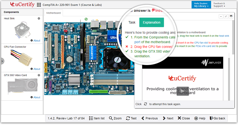Open the apps grid icon beside uCertify logo
This screenshot has width=238, height=126.
point(39,5)
